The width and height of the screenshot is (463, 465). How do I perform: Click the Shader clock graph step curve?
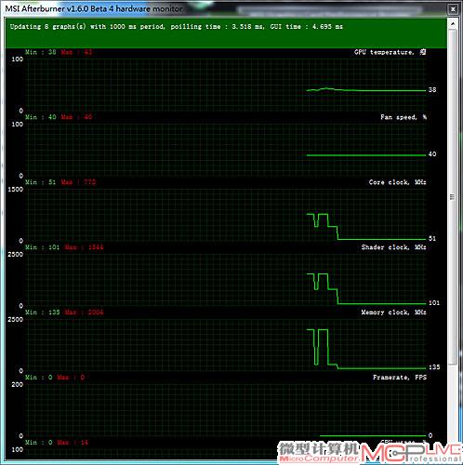322,282
